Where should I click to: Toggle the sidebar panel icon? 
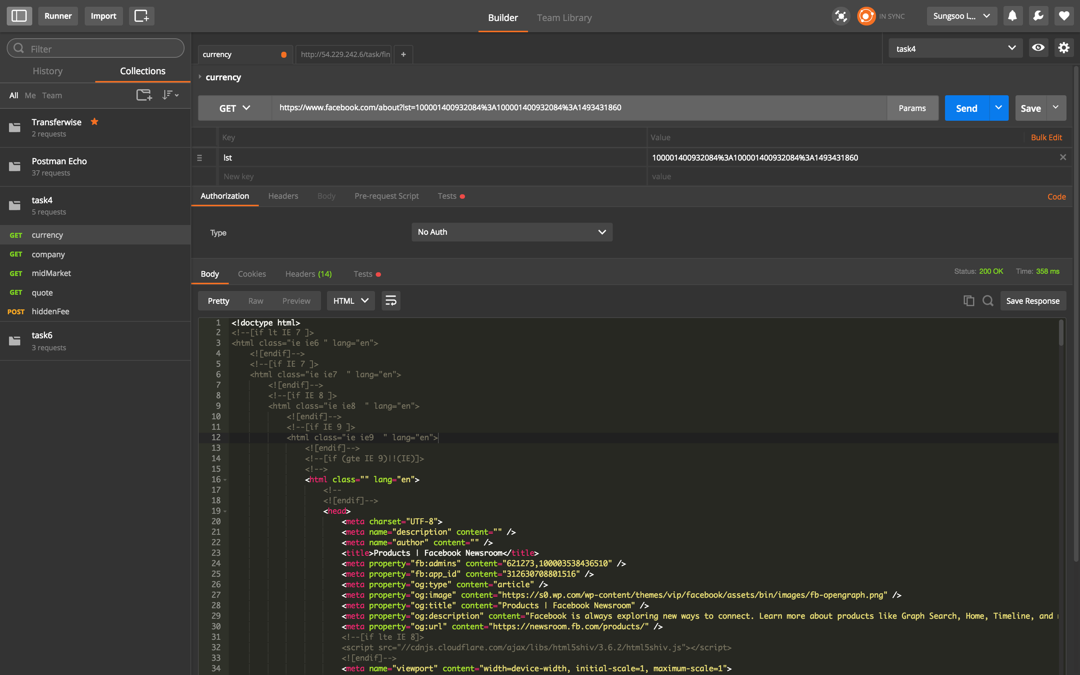pos(19,16)
